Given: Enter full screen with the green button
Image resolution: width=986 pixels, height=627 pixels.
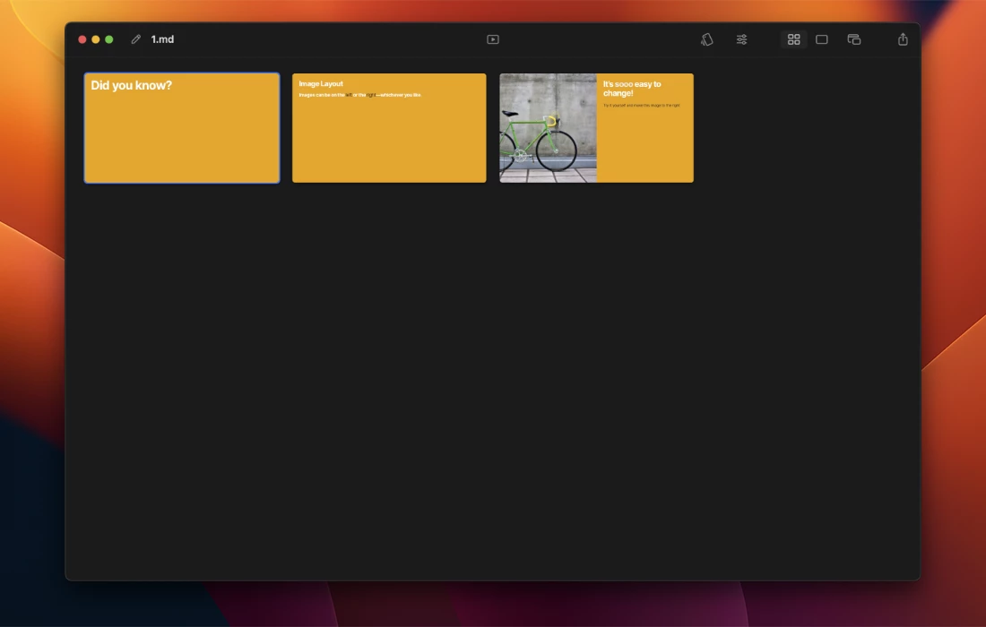Looking at the screenshot, I should coord(109,39).
